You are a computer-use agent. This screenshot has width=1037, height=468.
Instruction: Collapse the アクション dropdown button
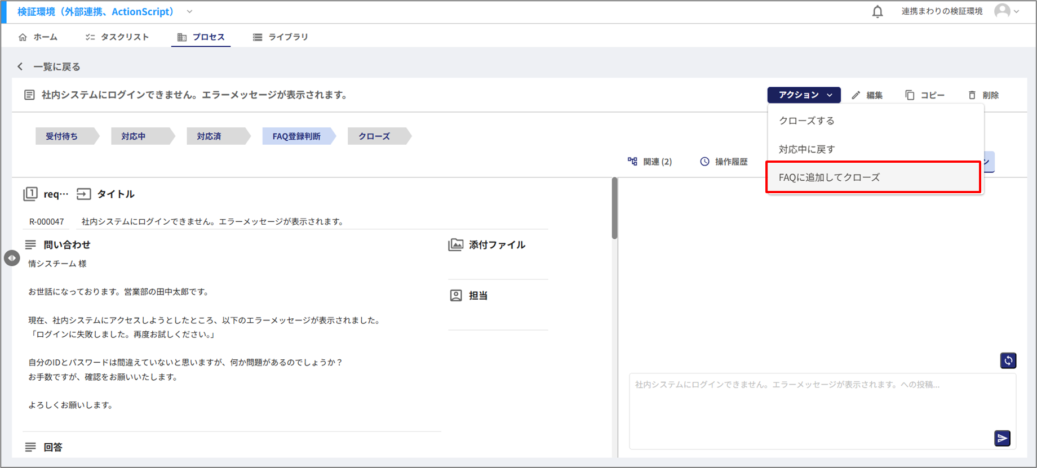(x=804, y=95)
